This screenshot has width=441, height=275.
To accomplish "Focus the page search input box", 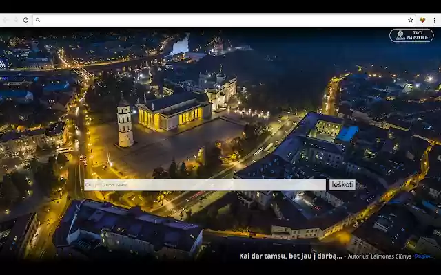I will [x=205, y=185].
